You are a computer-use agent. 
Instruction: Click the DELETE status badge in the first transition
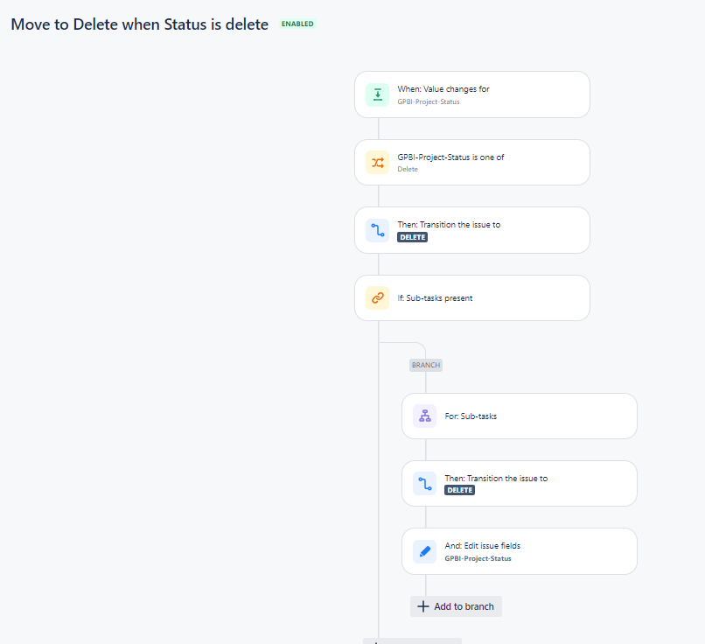[412, 237]
